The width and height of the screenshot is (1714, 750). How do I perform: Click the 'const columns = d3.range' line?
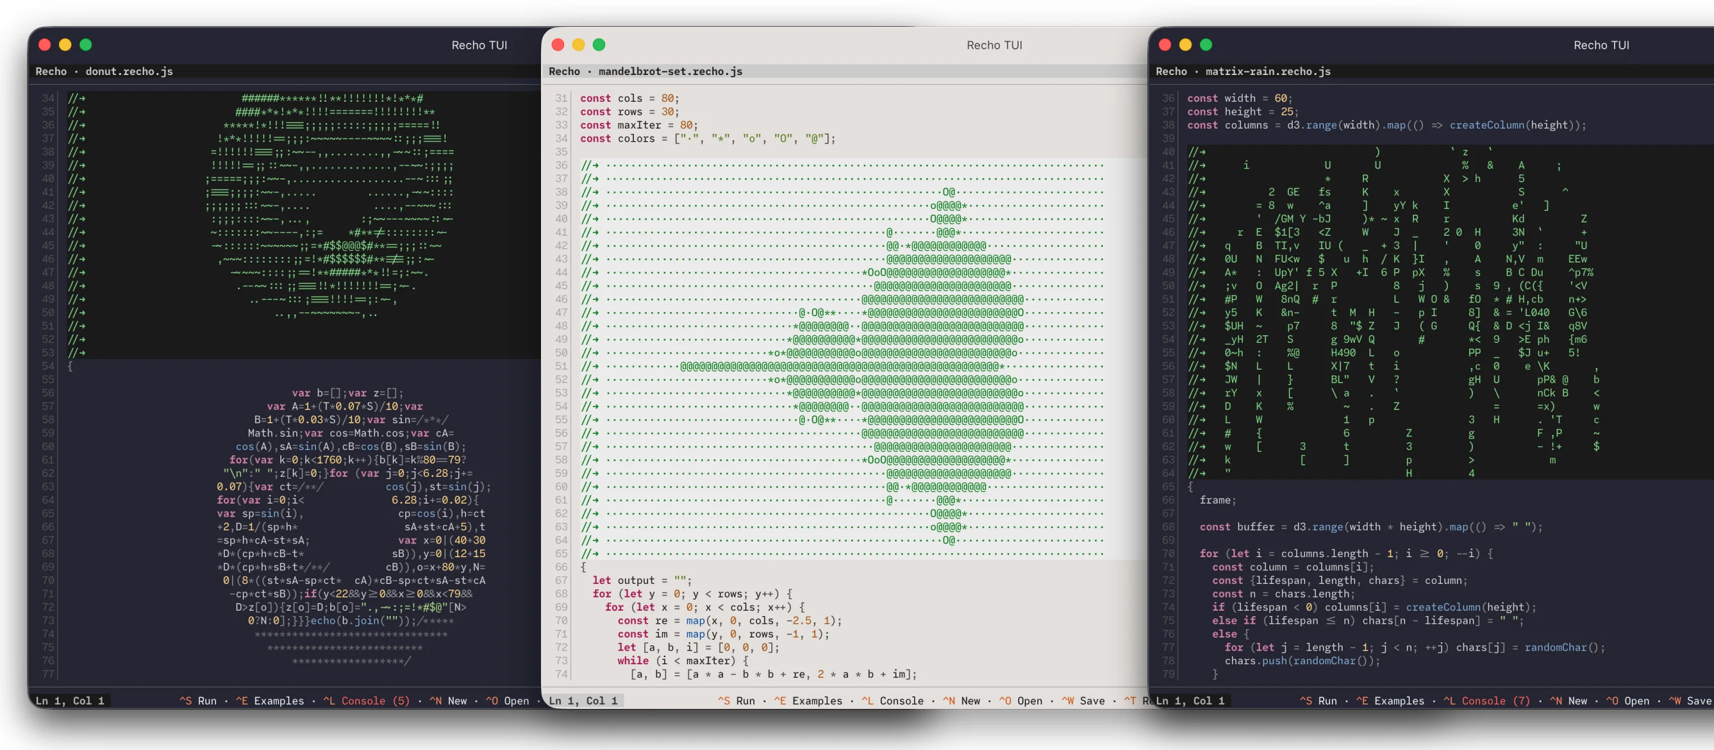pyautogui.click(x=1387, y=125)
